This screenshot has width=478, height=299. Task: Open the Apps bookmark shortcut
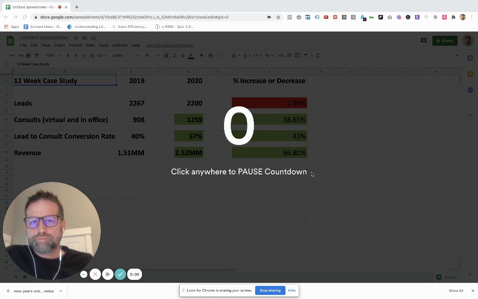pyautogui.click(x=12, y=27)
